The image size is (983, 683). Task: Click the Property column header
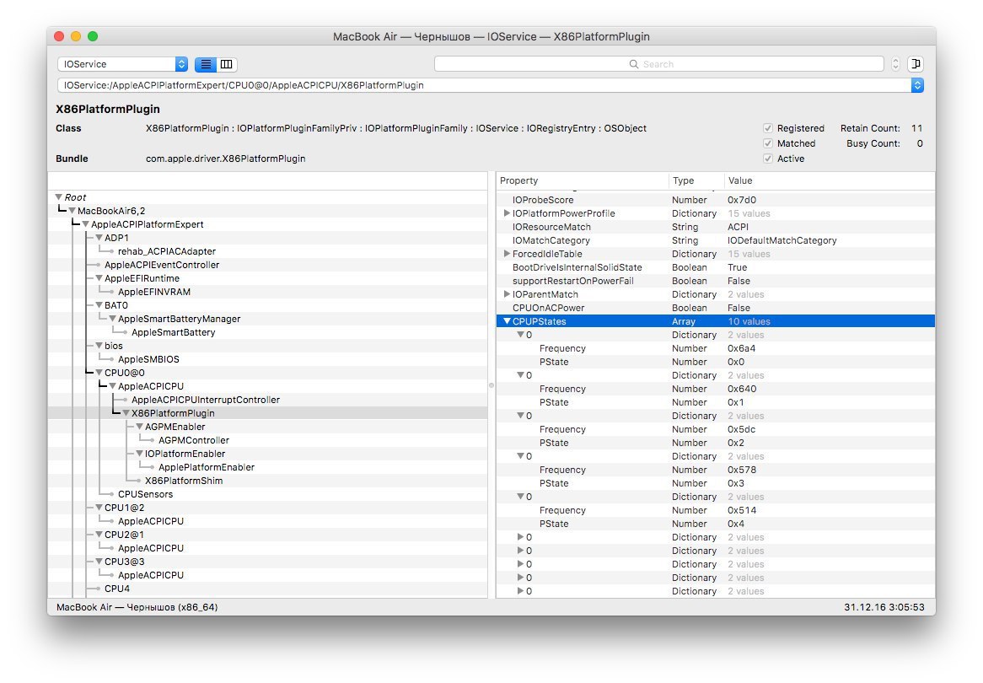[x=518, y=180]
